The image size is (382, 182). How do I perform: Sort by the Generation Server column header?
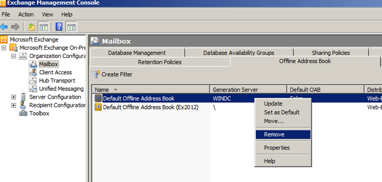coord(248,89)
